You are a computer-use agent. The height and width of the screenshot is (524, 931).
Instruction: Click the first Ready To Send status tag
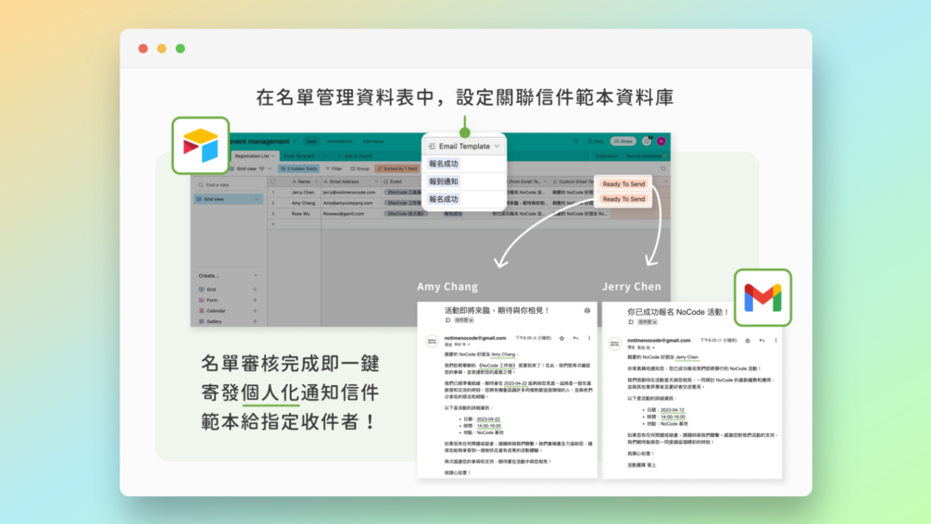(623, 184)
